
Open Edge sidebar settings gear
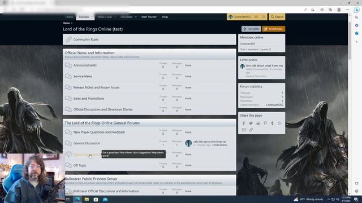357,191
